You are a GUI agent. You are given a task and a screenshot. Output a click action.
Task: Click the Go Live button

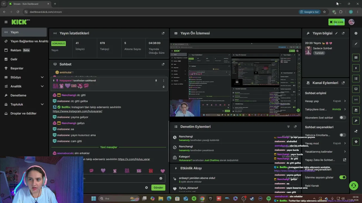tap(337, 22)
